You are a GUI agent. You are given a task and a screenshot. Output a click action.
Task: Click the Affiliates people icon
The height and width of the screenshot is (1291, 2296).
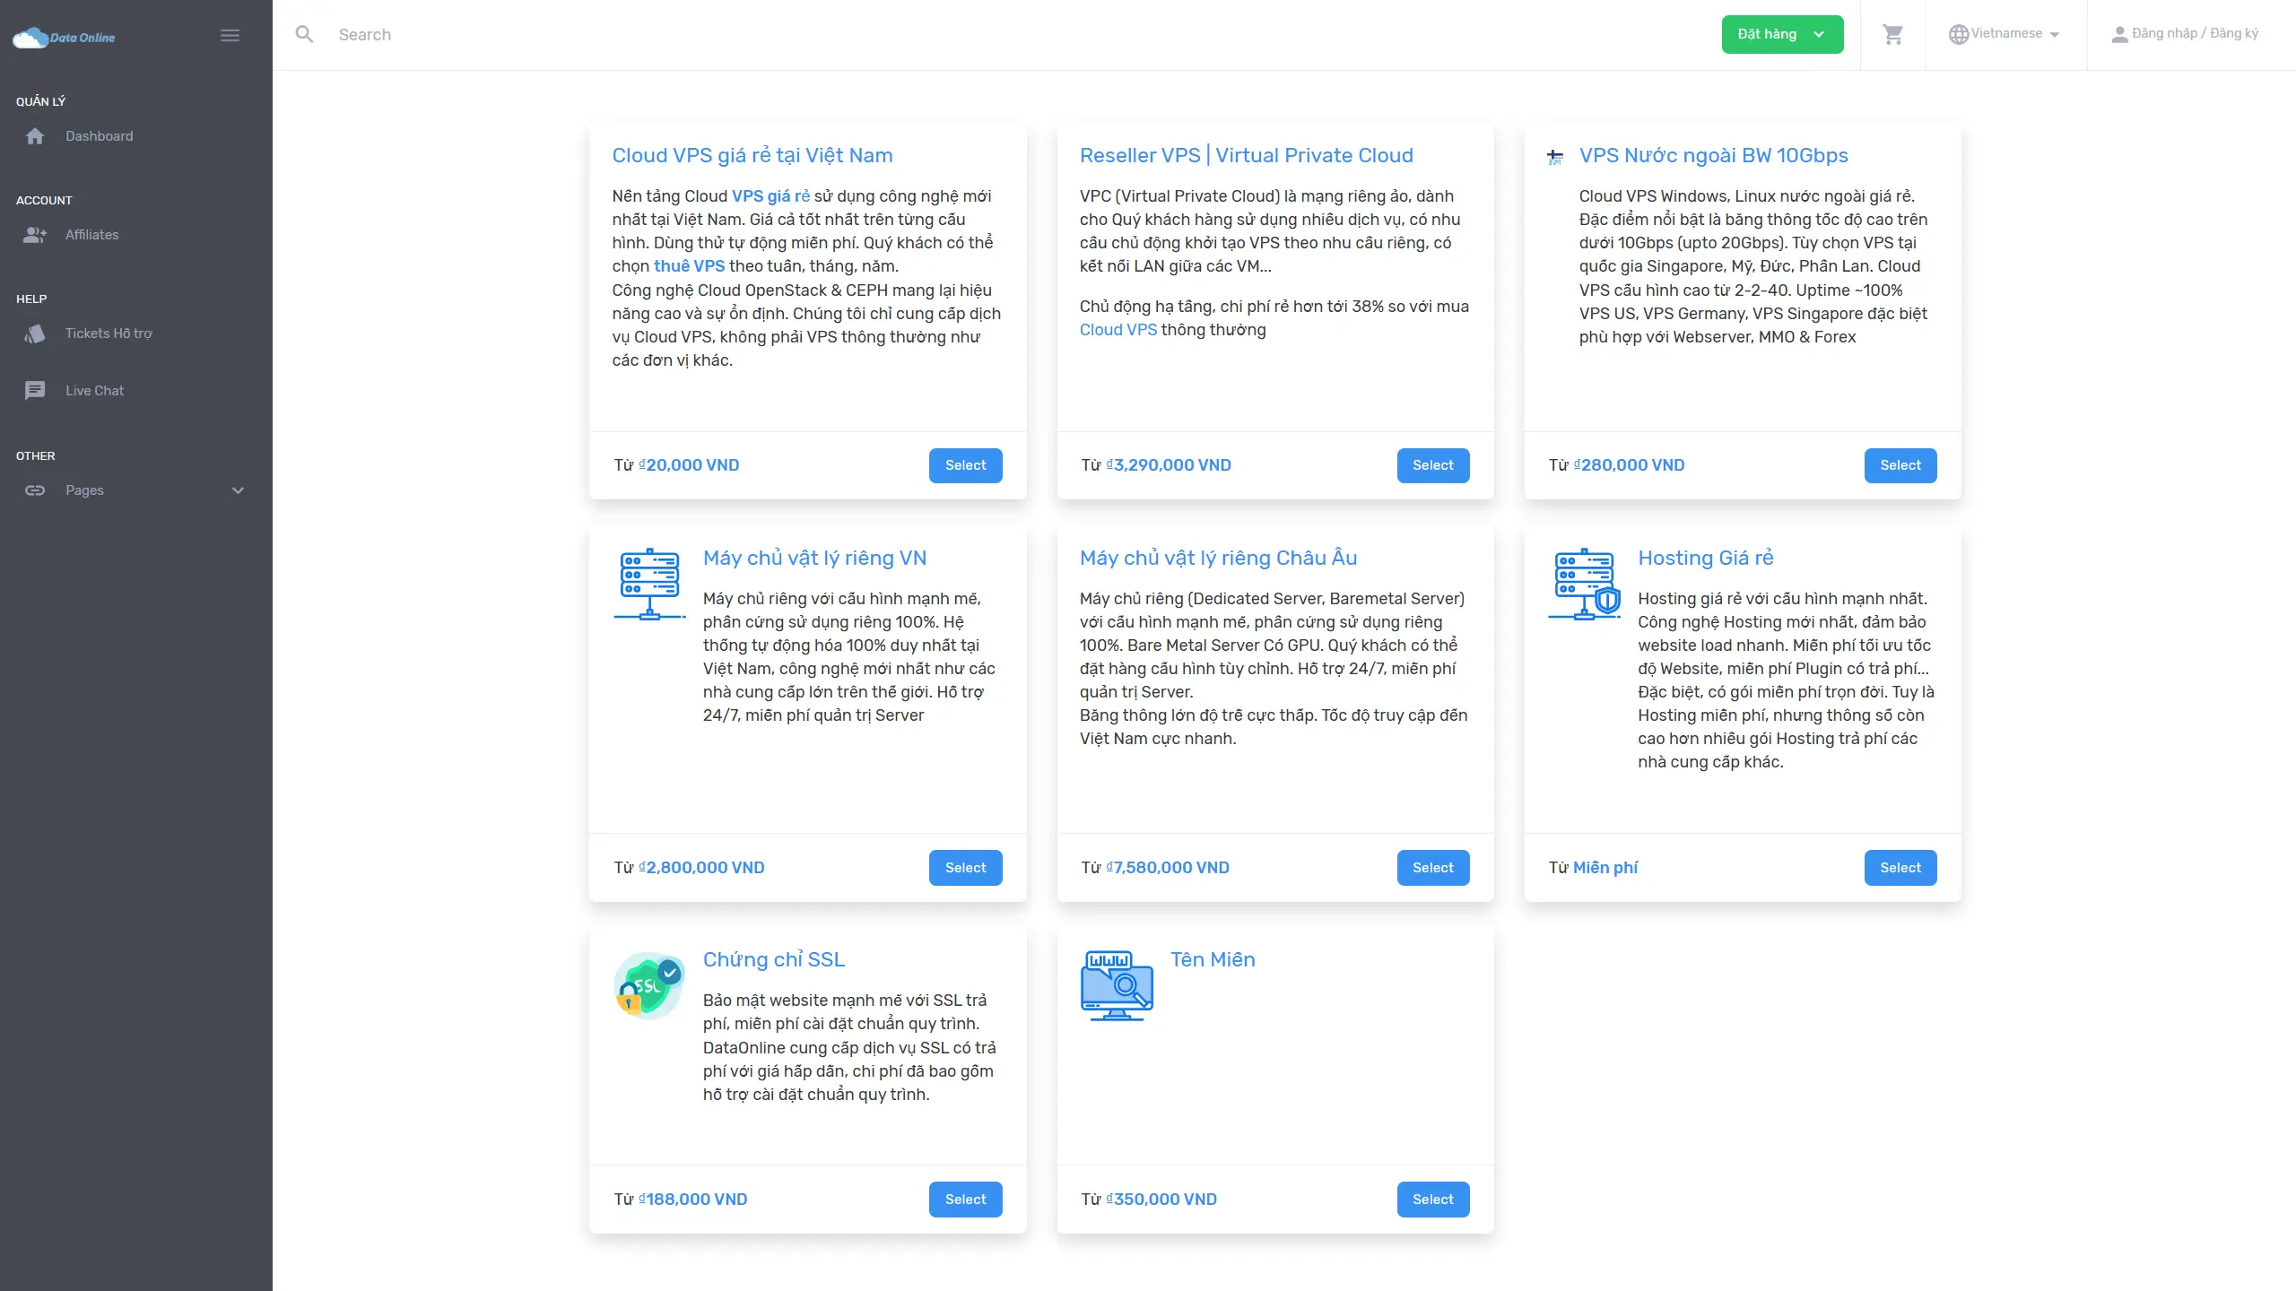(35, 235)
